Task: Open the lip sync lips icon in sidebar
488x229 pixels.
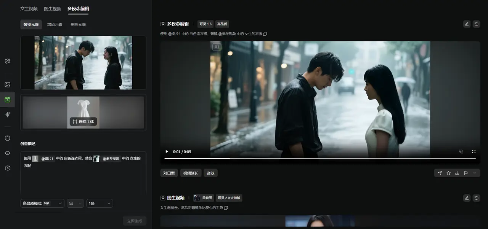Action: point(7,153)
